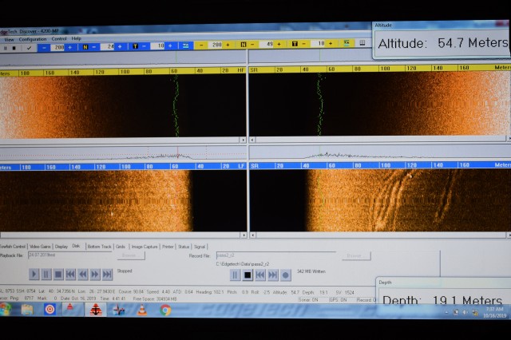Image resolution: width=511 pixels, height=340 pixels.
Task: Pause the file playback
Action: click(46, 275)
